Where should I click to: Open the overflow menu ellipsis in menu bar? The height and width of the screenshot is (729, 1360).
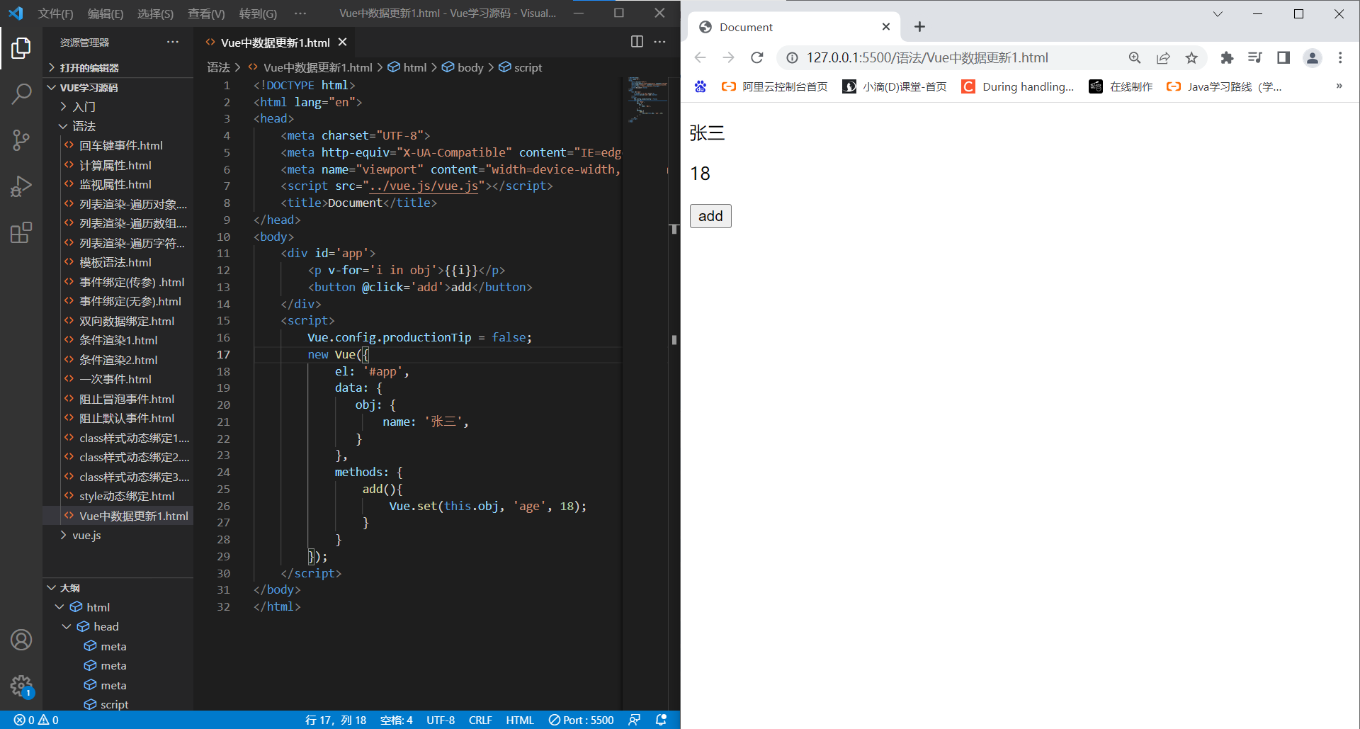tap(300, 13)
